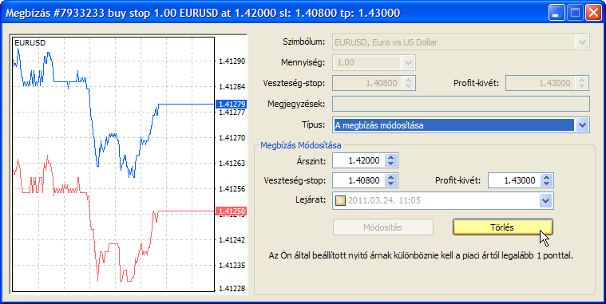
Task: Click the 1.41263 axis value
Action: [232, 163]
